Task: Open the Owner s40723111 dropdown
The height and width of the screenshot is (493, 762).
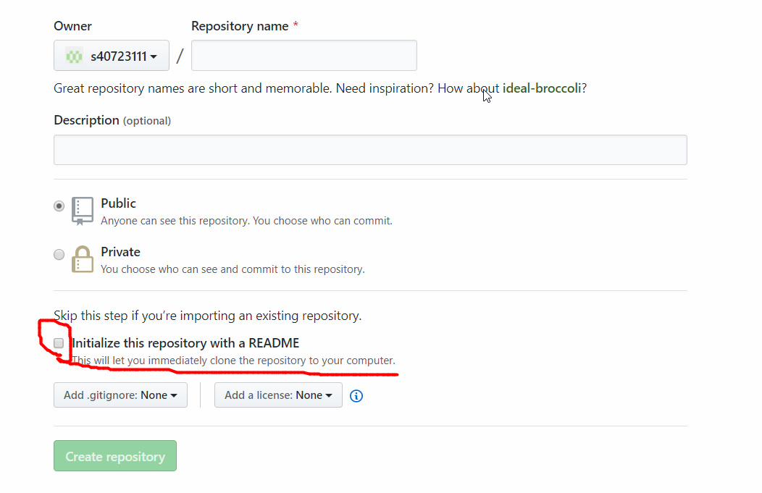Action: click(x=112, y=55)
